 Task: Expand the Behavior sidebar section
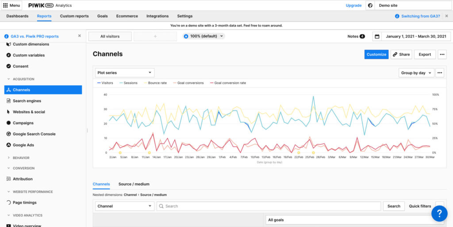click(x=21, y=158)
